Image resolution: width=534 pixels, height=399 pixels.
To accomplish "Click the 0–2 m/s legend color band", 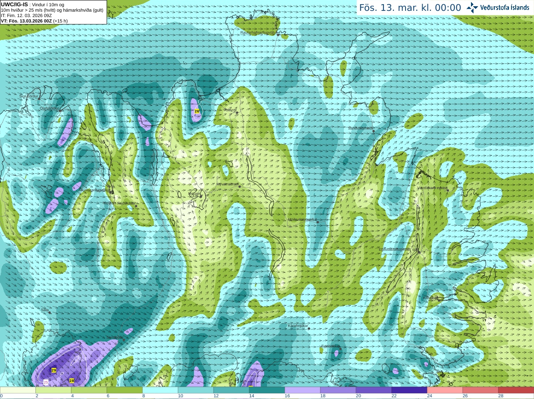I will [x=18, y=390].
